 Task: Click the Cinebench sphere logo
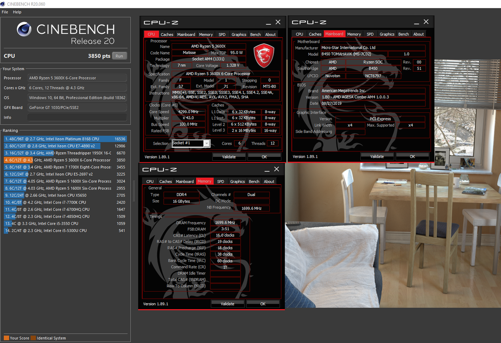click(24, 30)
